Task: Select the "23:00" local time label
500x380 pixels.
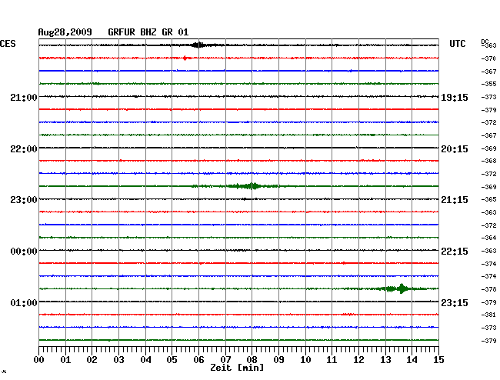Action: point(24,200)
